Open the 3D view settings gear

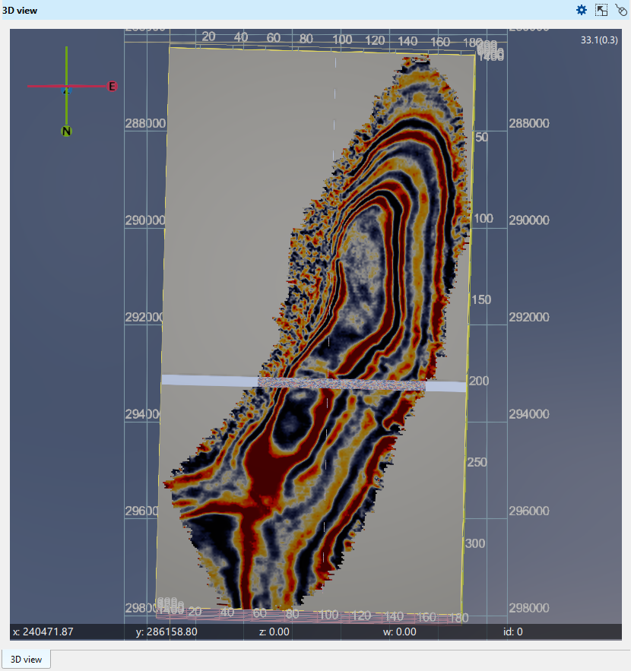click(x=582, y=10)
